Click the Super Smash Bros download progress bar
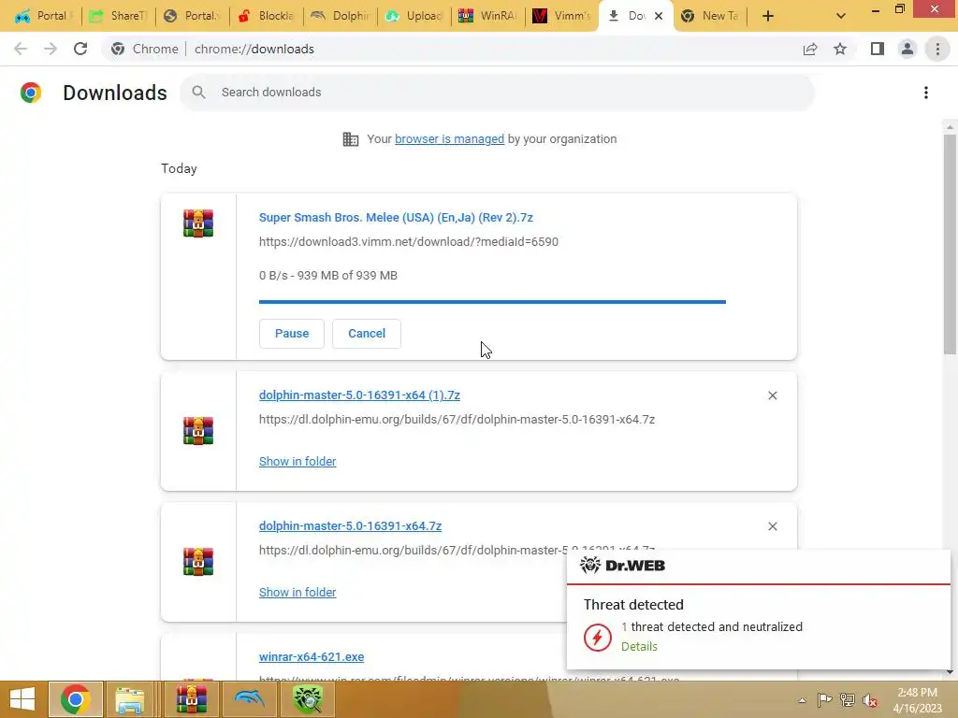This screenshot has height=718, width=958. point(492,302)
